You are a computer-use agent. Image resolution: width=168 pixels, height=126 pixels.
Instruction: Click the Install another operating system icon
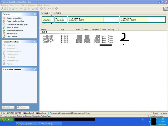4,24
